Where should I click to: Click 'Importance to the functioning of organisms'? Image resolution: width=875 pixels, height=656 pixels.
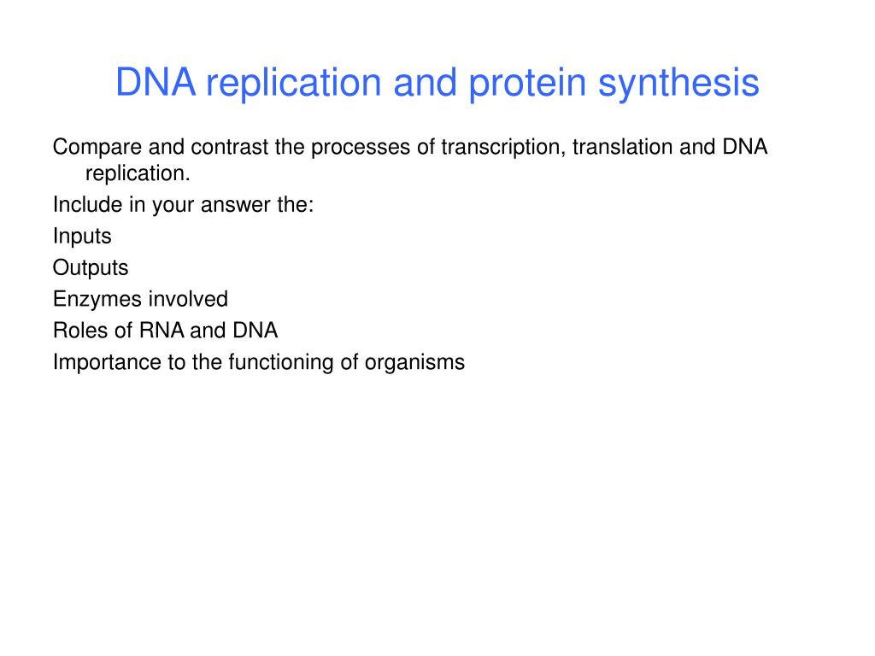click(259, 362)
